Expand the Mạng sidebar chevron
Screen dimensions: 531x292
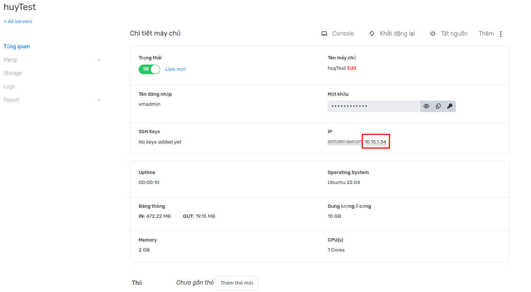click(99, 60)
